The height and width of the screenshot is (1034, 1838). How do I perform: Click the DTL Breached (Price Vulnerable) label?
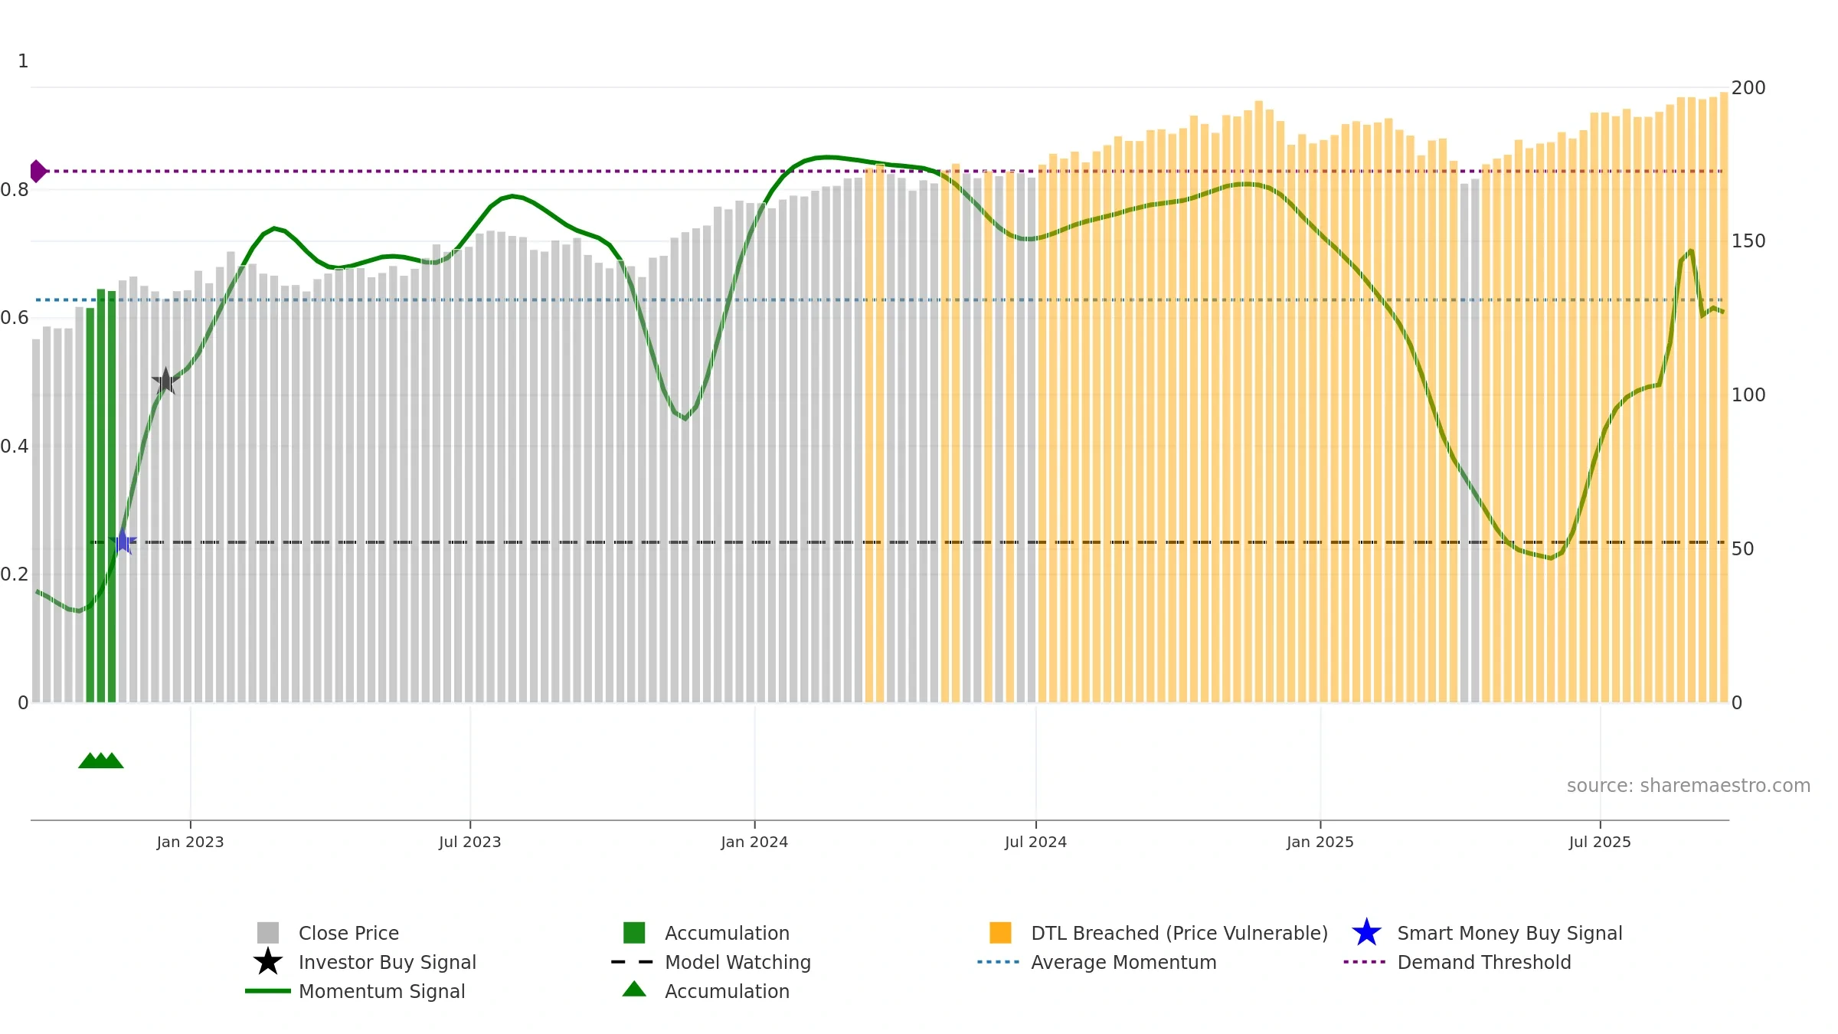click(1179, 933)
